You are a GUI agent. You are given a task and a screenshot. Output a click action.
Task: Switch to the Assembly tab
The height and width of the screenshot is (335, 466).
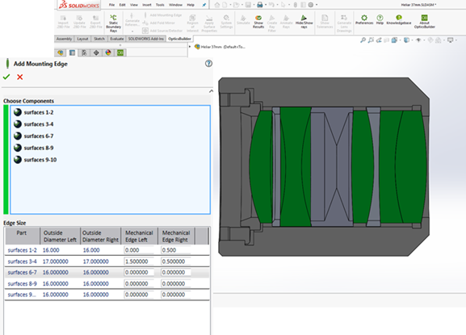coord(64,39)
